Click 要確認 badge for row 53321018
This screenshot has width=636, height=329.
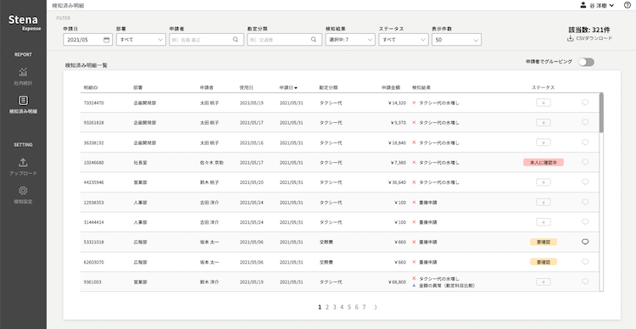(x=543, y=242)
